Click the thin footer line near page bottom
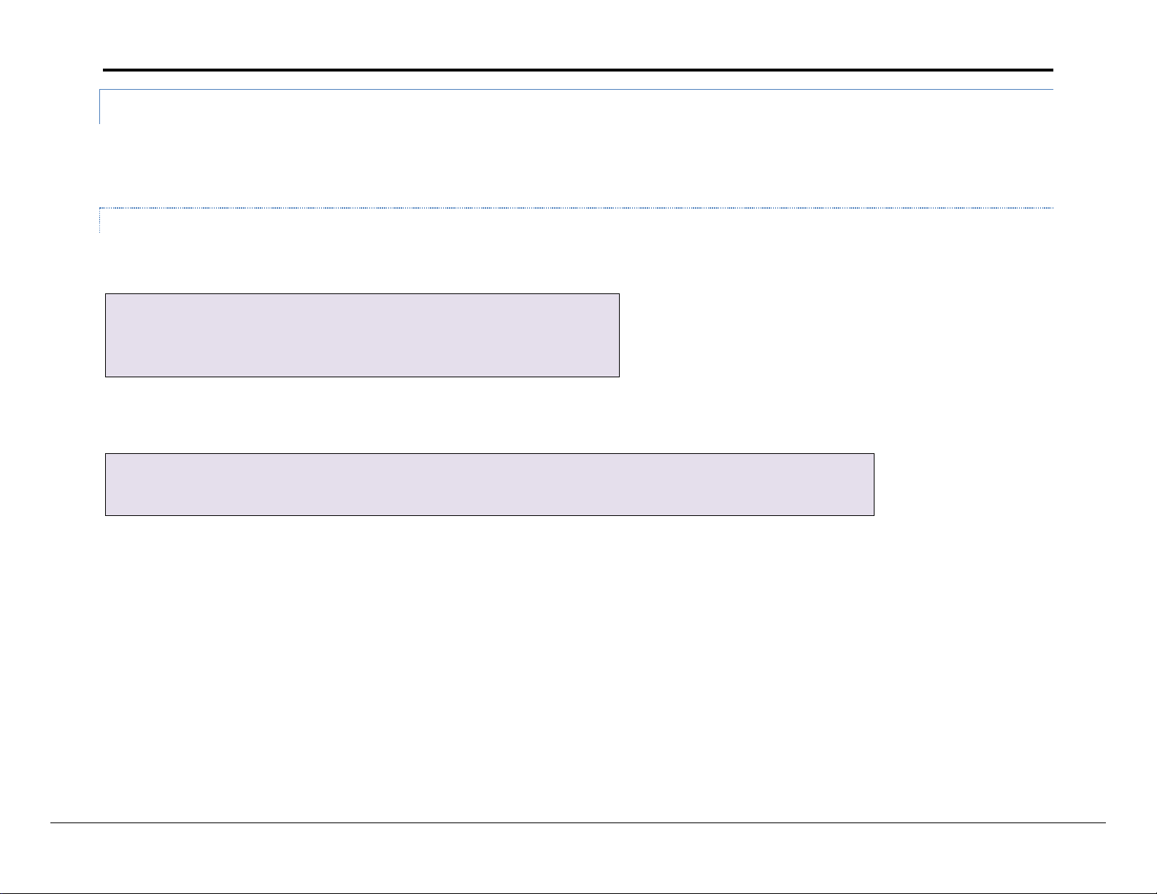 578,823
